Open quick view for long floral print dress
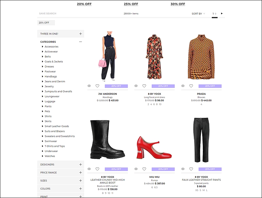 (x=136, y=86)
